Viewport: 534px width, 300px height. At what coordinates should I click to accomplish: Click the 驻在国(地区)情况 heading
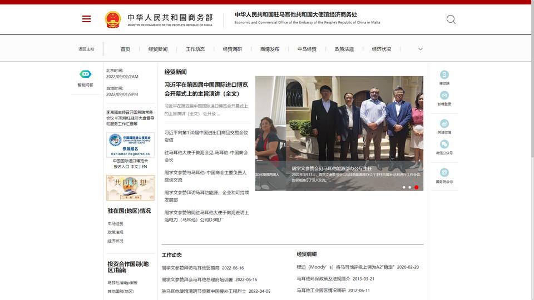[129, 211]
